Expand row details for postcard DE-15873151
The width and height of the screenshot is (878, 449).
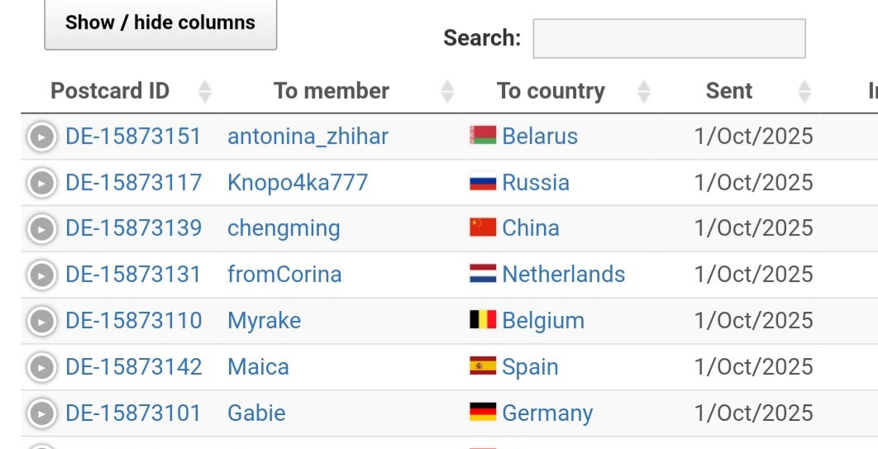click(x=41, y=136)
